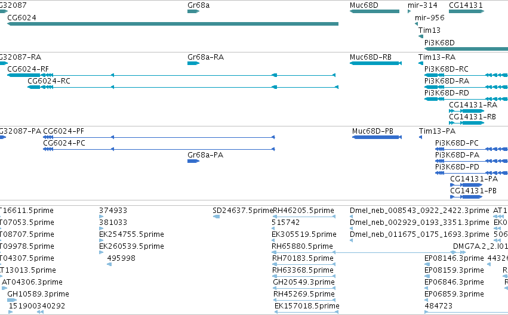Select EST 374933
Screen dimensions: 508x315
pyautogui.click(x=113, y=211)
